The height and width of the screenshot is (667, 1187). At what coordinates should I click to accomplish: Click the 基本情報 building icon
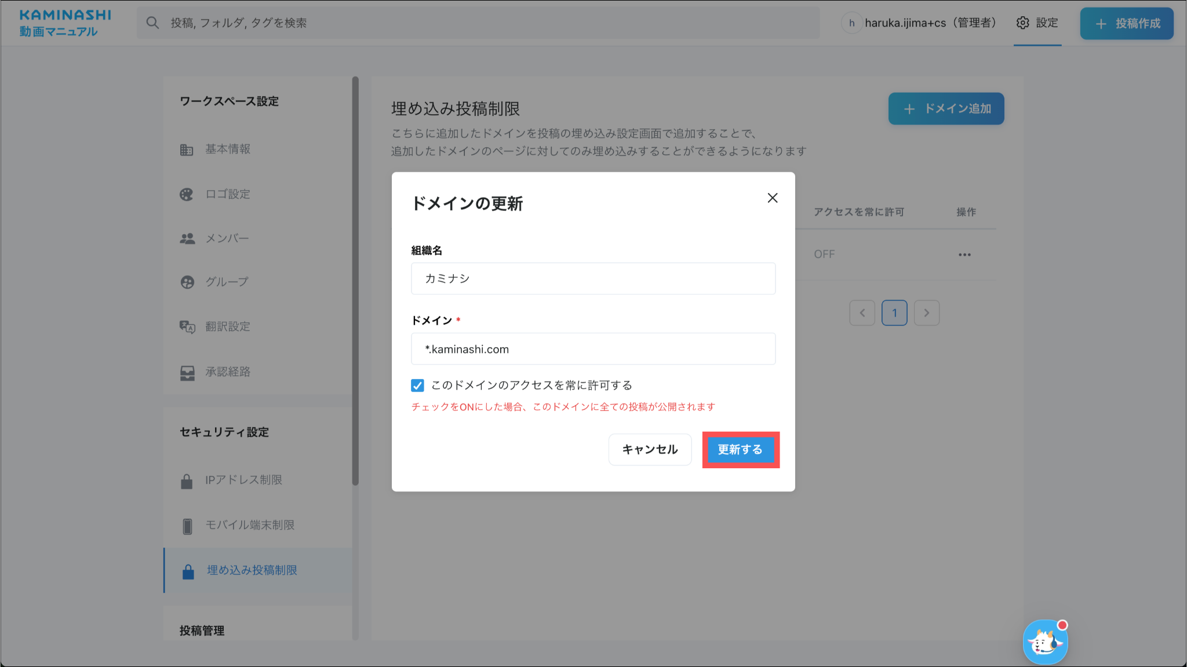tap(186, 150)
